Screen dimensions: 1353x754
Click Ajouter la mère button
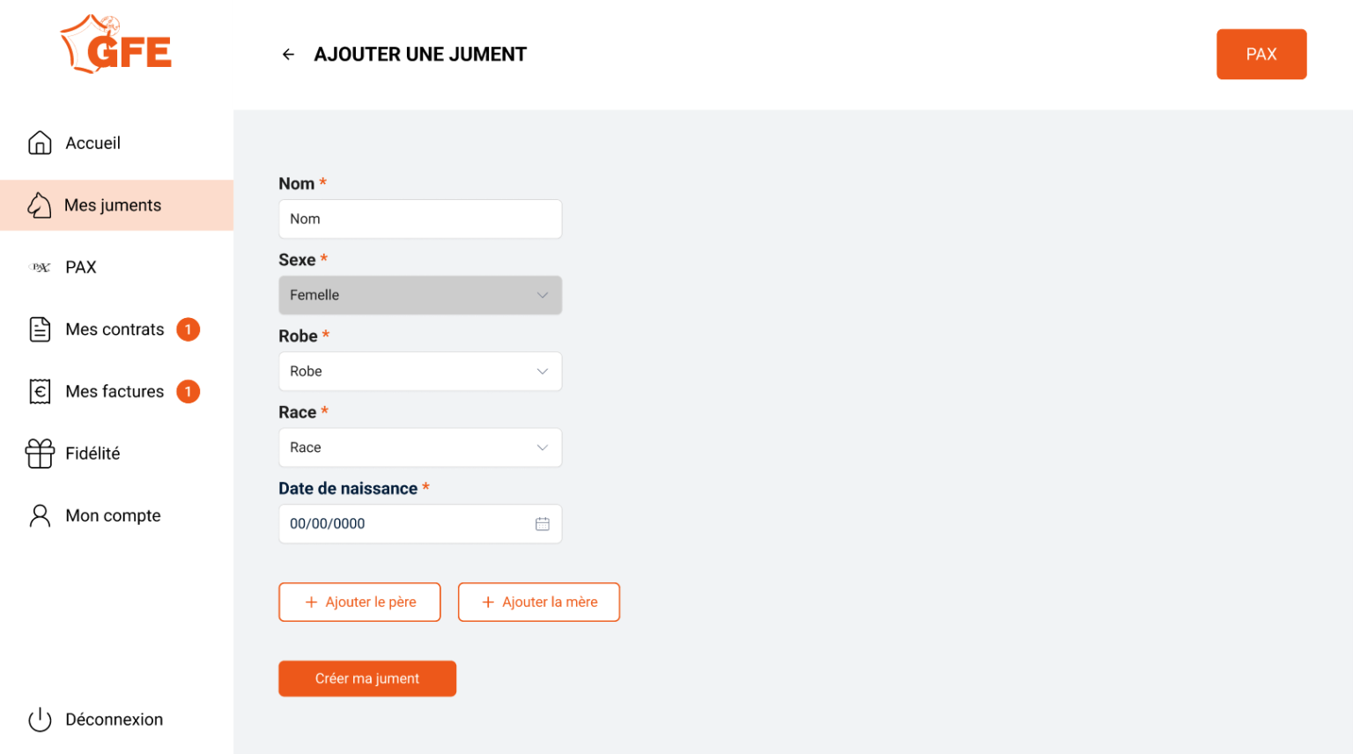(539, 602)
